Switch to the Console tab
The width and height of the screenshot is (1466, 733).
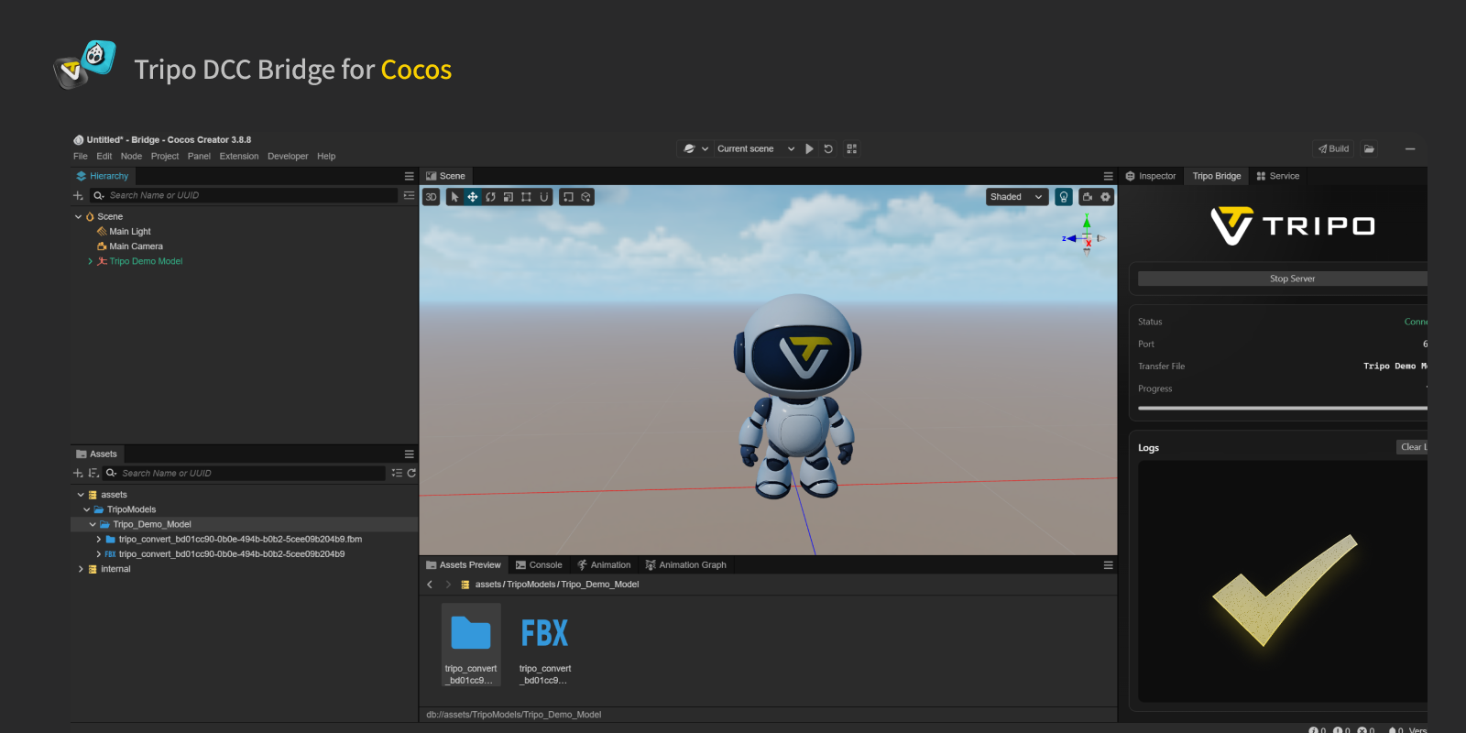539,565
